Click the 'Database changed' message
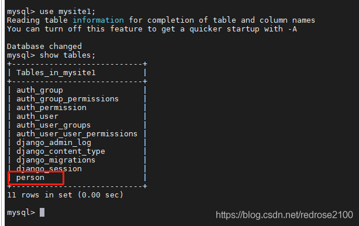 point(44,47)
